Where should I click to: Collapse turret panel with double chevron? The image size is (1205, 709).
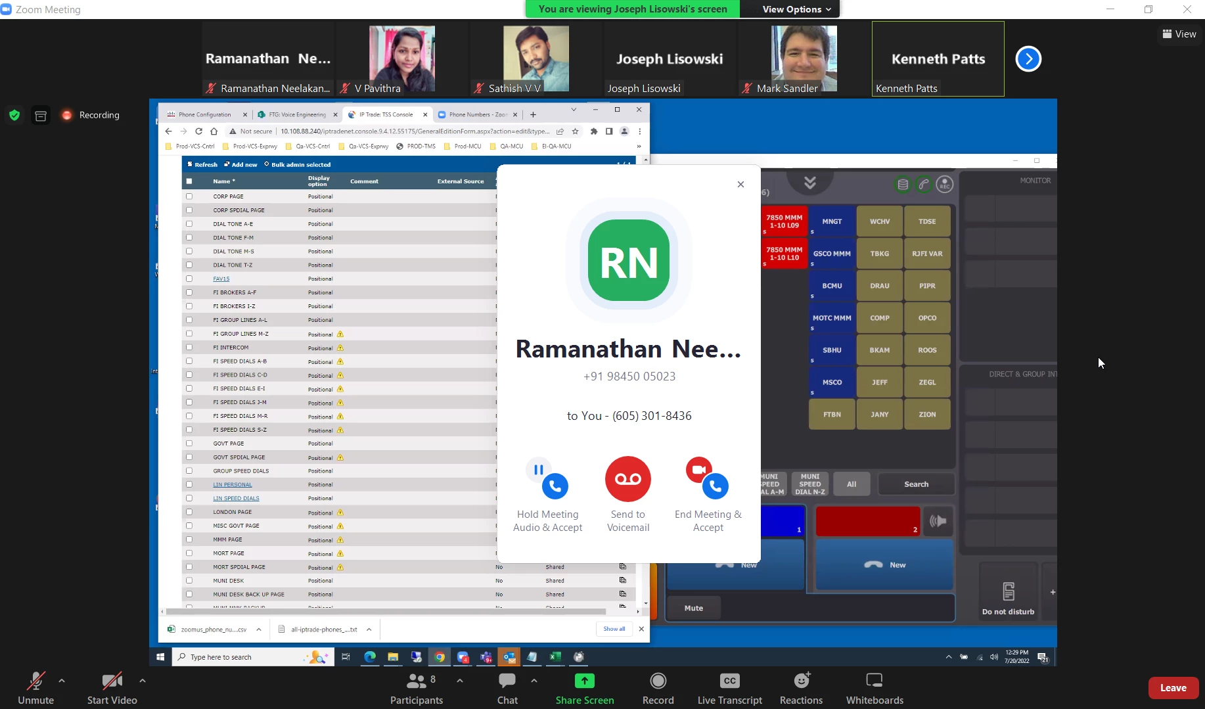coord(810,183)
